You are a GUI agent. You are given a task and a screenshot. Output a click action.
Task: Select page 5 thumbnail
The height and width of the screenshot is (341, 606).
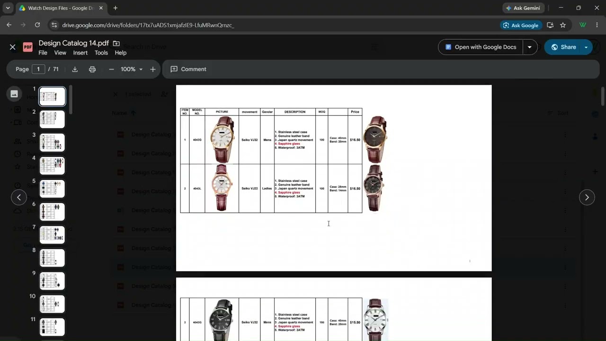pyautogui.click(x=52, y=189)
